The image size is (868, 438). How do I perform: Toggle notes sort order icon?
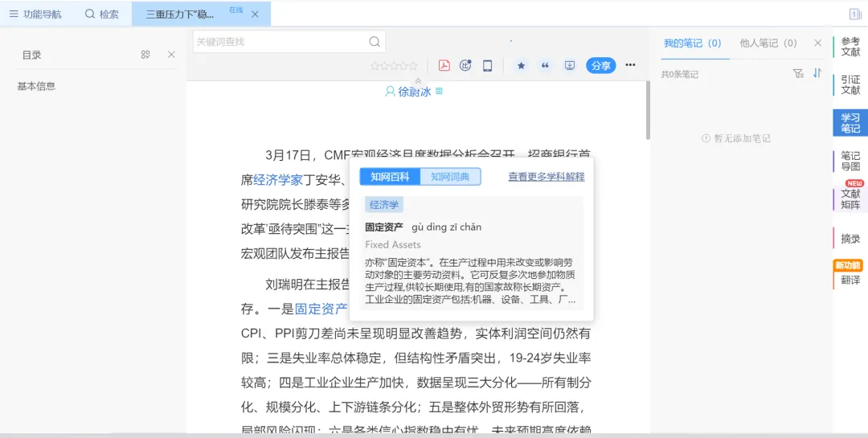click(x=817, y=73)
